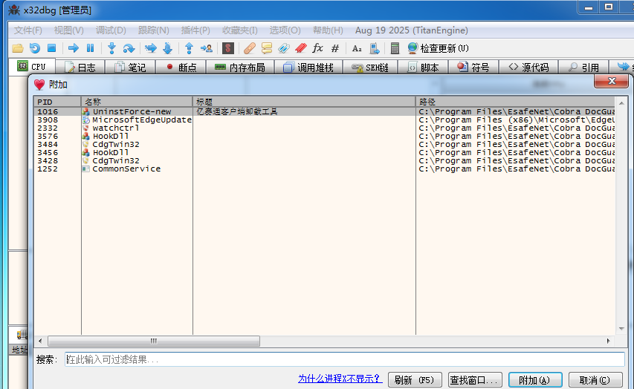Screen dimensions: 634x389
Task: Switch to the 调用堆栈 tab
Action: tap(308, 68)
